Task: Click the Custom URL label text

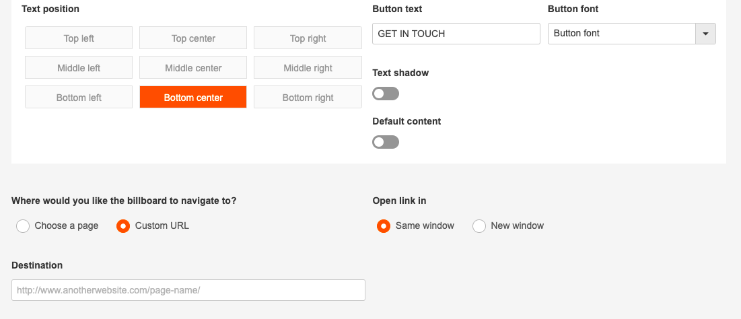Action: coord(162,226)
